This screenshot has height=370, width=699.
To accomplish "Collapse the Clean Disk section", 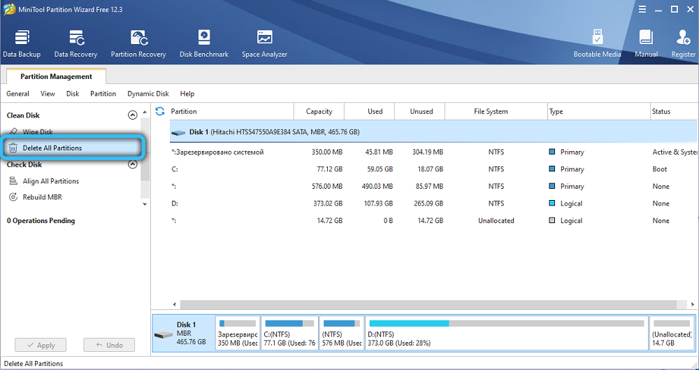I will point(132,115).
